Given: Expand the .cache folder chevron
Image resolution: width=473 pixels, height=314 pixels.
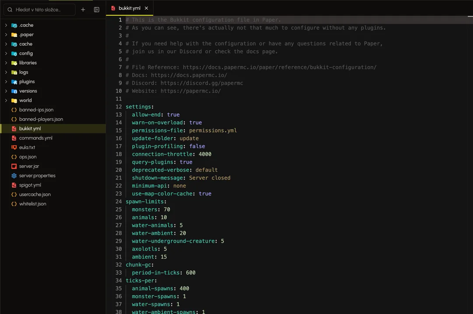Looking at the screenshot, I should (6, 25).
